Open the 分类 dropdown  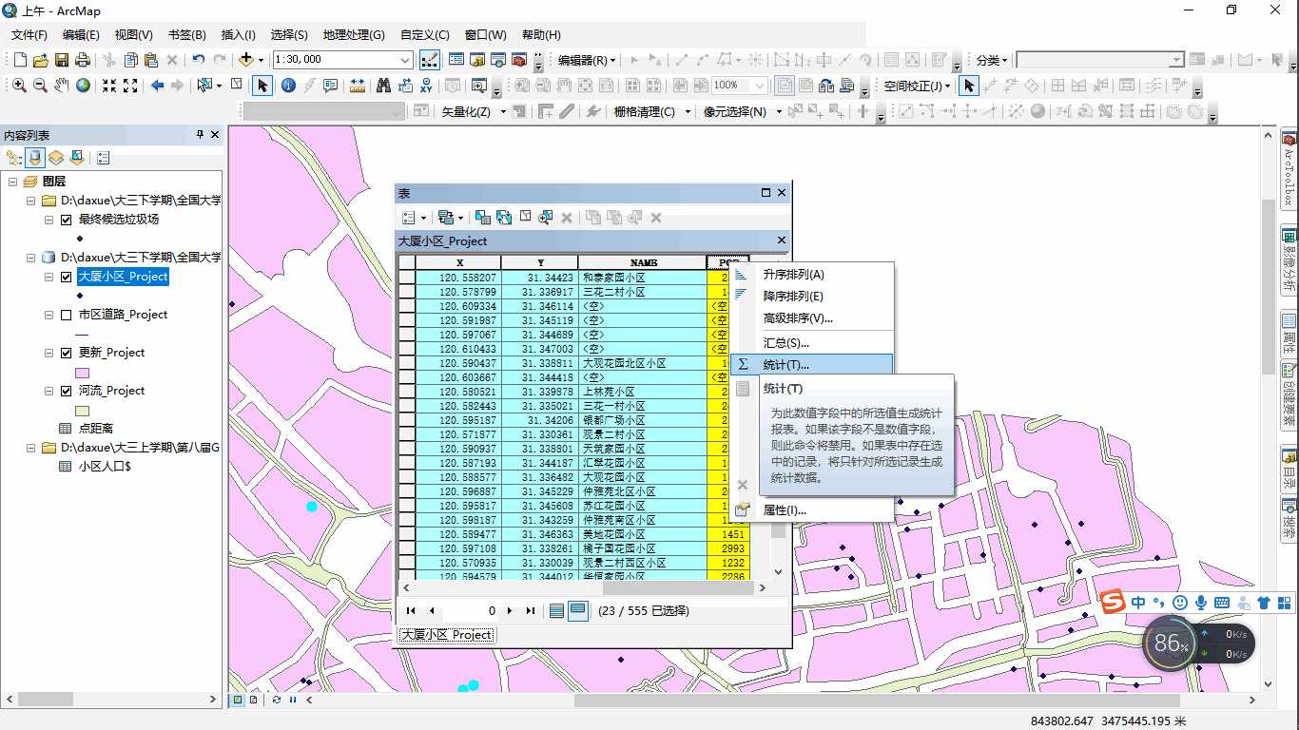click(x=992, y=60)
